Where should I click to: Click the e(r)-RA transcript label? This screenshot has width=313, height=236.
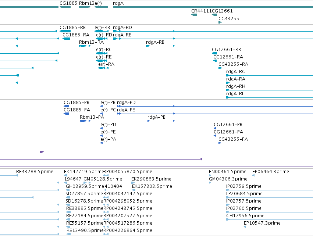coord(106,64)
